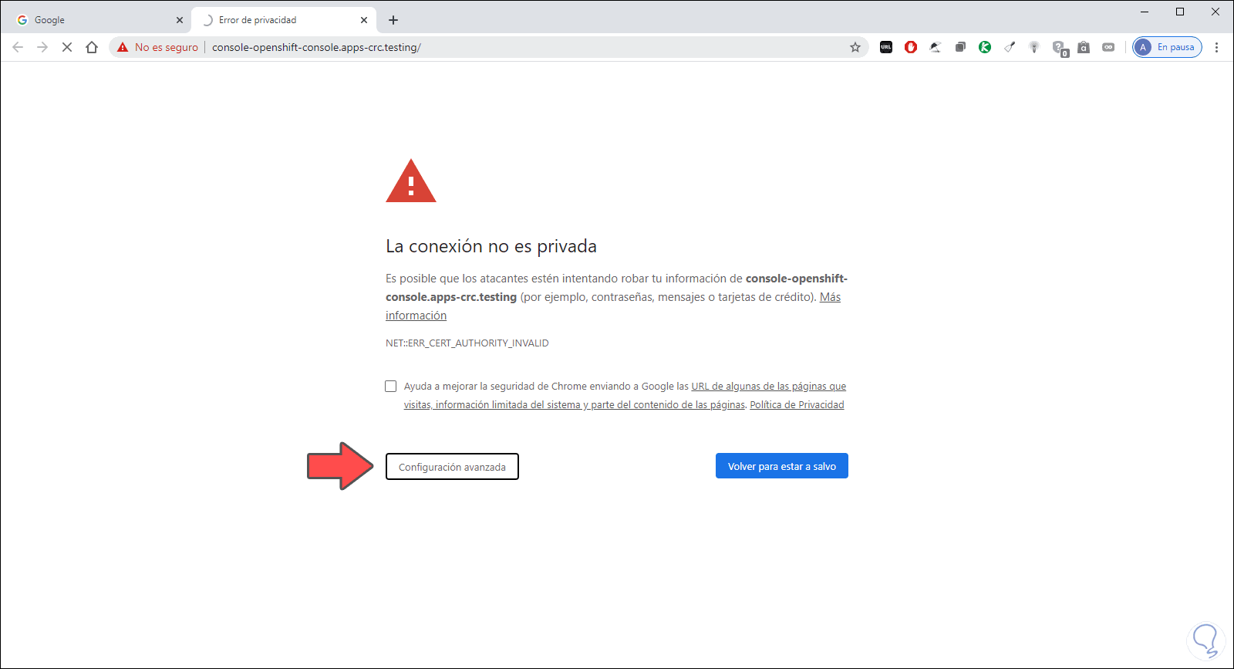
Task: Open the green K extension icon
Action: pyautogui.click(x=985, y=47)
